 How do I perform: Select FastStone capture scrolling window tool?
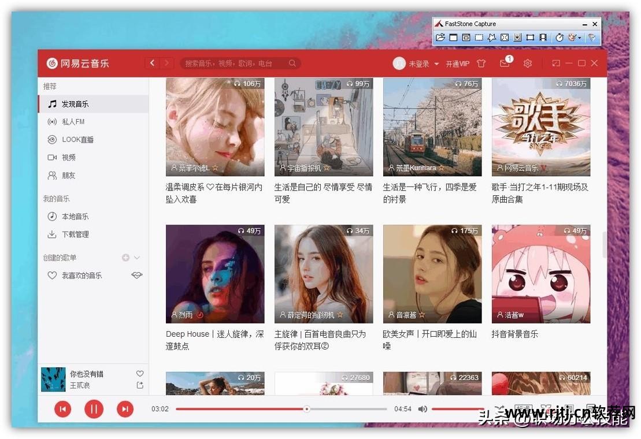point(517,38)
